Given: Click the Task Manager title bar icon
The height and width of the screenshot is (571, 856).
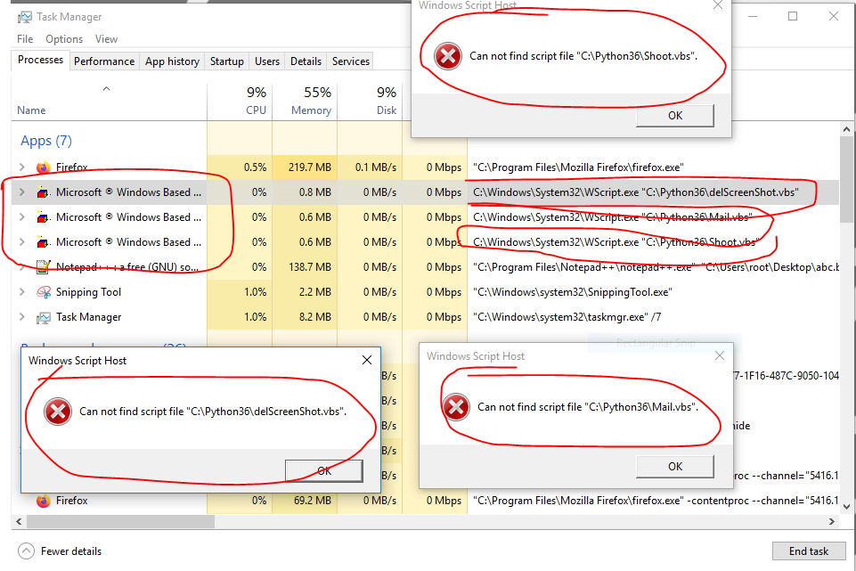Looking at the screenshot, I should [x=25, y=17].
